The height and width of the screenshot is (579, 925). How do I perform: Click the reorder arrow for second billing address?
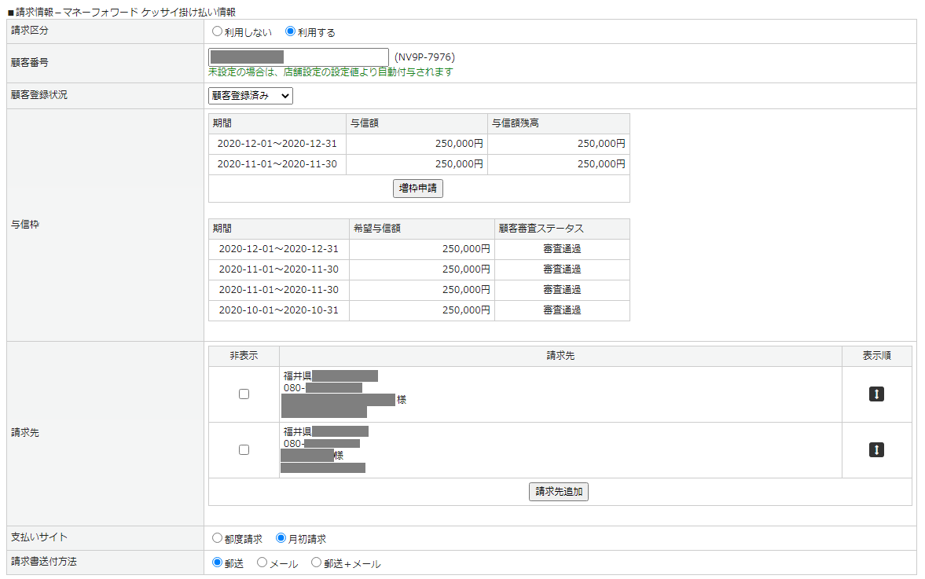coord(876,450)
